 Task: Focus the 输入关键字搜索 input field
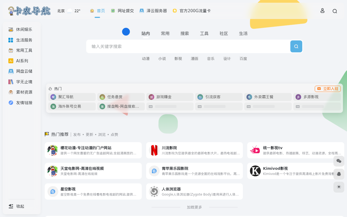(x=187, y=46)
